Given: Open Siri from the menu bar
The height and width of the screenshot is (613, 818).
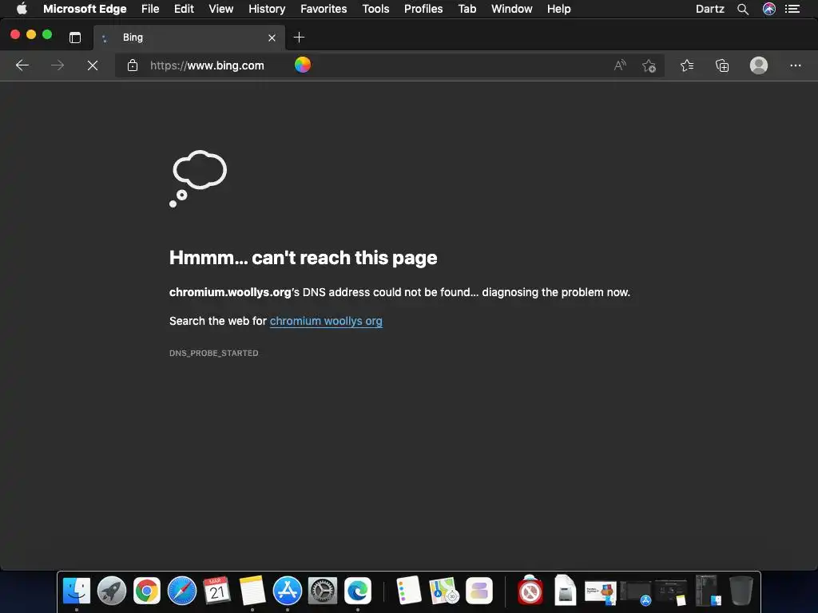Looking at the screenshot, I should coord(769,9).
